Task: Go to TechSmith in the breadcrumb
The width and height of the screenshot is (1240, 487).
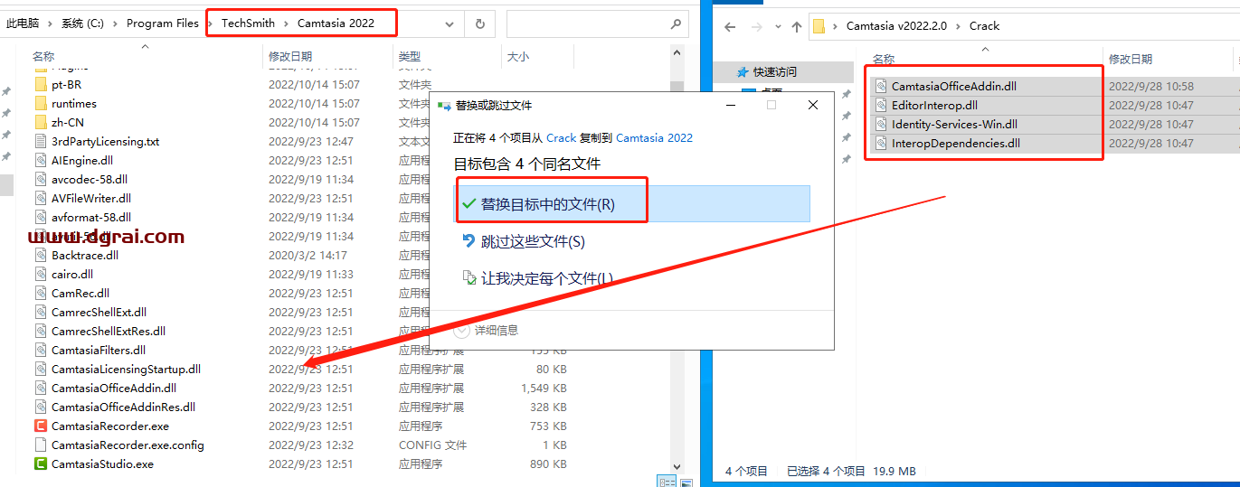Action: tap(248, 23)
